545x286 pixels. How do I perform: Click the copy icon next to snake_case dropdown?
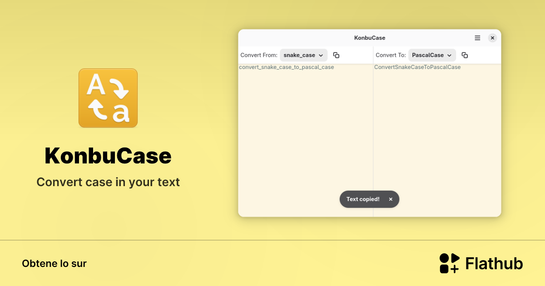click(336, 54)
